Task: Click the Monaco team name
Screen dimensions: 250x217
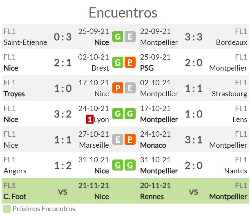Action: 153,145
